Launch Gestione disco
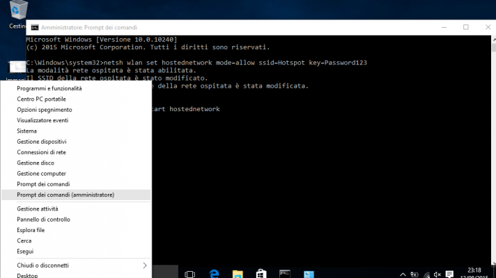The image size is (496, 278). [76, 163]
